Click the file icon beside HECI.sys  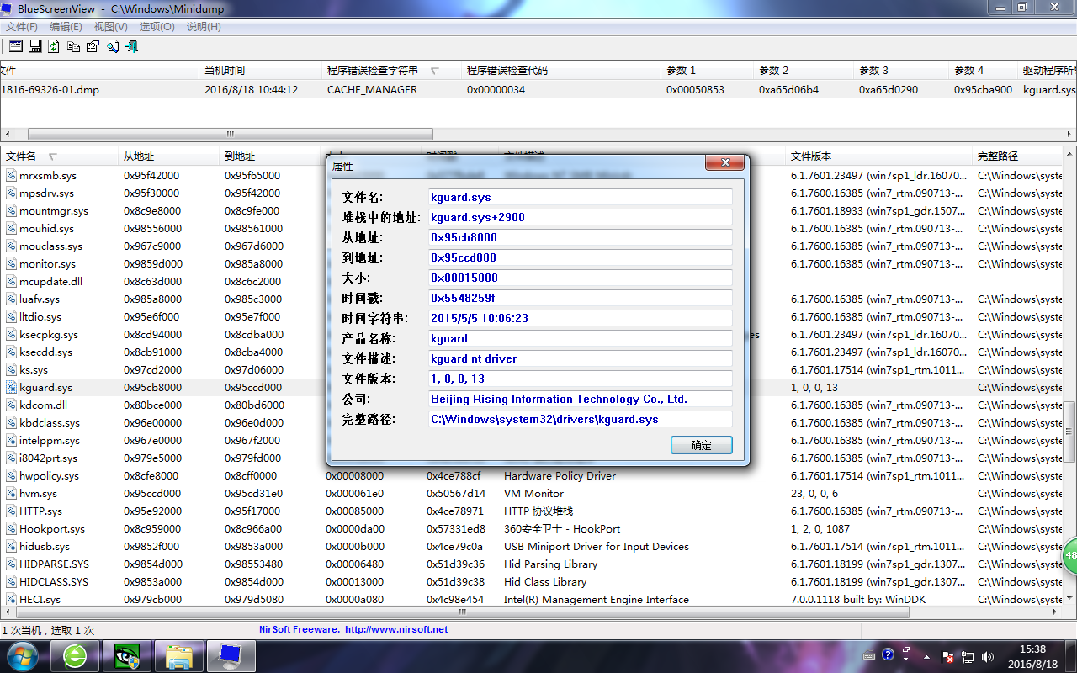point(11,600)
